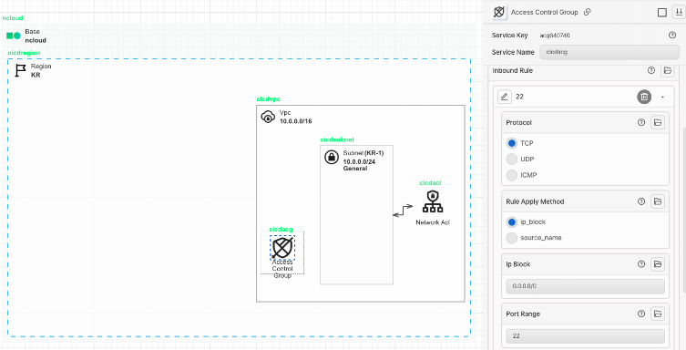Select the Access Control Group shield on canvas
This screenshot has height=350, width=686.
tap(282, 248)
